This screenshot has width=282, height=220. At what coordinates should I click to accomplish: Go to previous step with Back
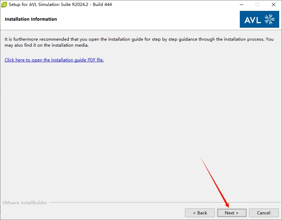[x=200, y=213]
